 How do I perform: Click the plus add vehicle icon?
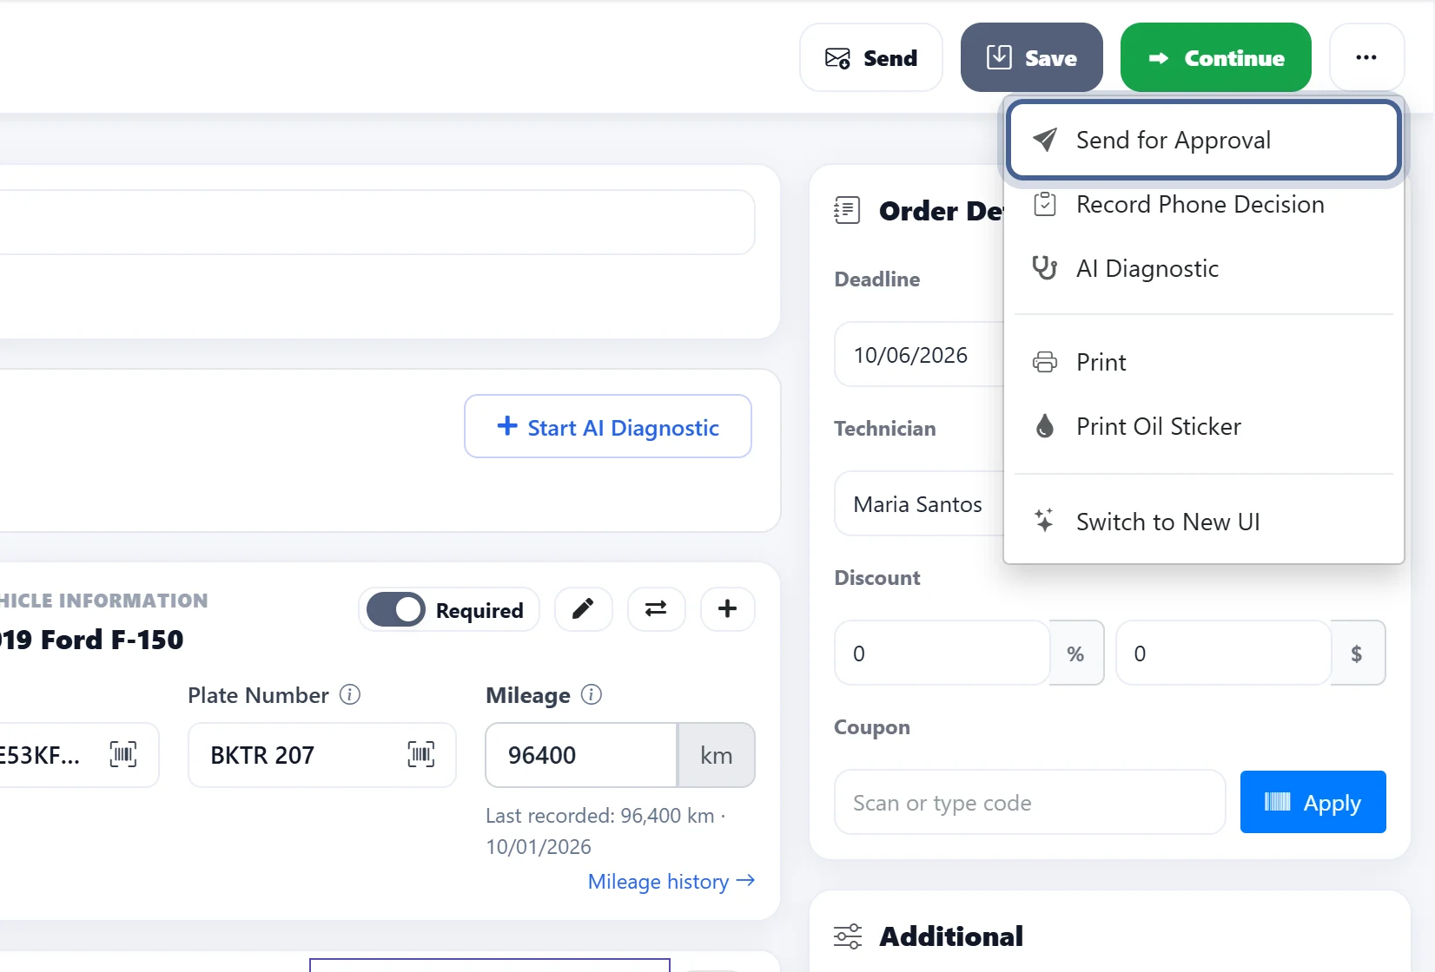coord(727,609)
